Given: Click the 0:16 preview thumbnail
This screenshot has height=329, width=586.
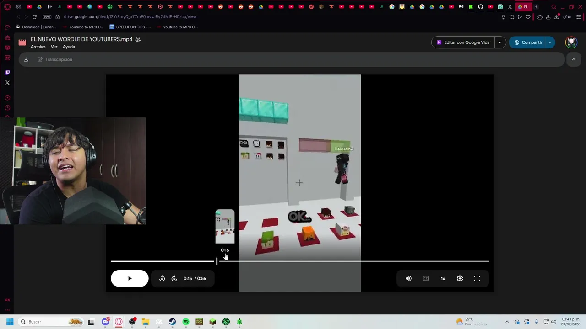Looking at the screenshot, I should pos(225,227).
